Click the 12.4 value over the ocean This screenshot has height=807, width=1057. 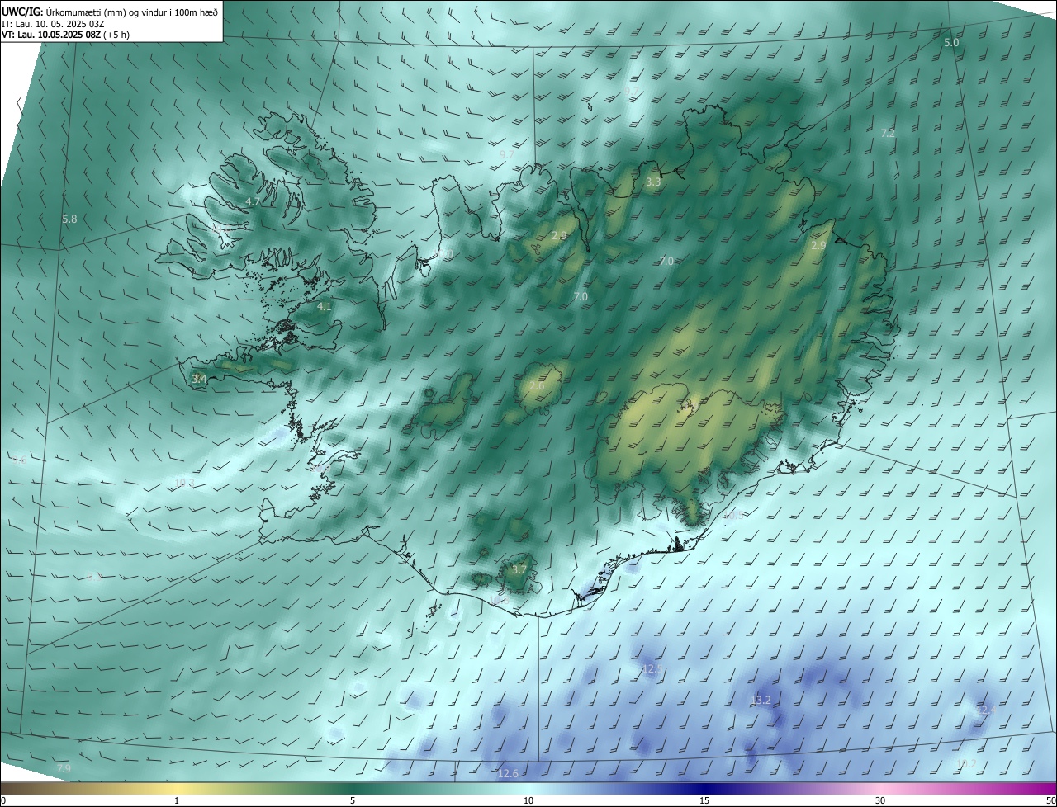[x=986, y=710]
